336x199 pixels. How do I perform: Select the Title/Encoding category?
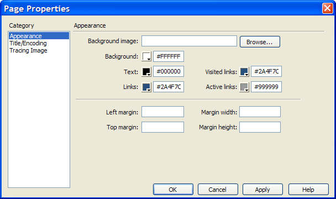[28, 43]
